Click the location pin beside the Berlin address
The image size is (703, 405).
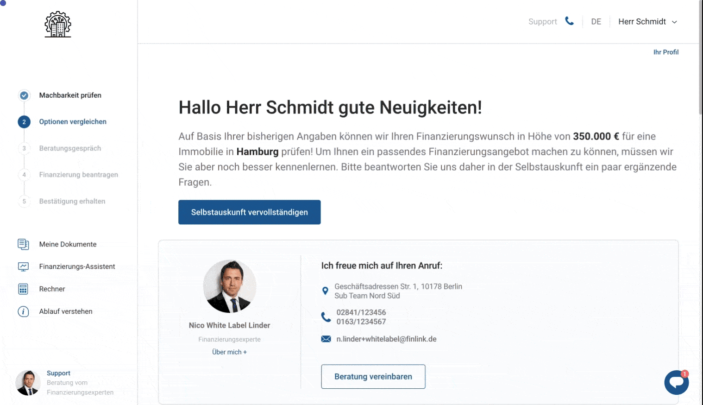(326, 291)
